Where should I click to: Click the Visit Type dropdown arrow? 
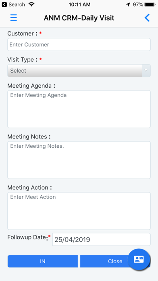[x=146, y=70]
